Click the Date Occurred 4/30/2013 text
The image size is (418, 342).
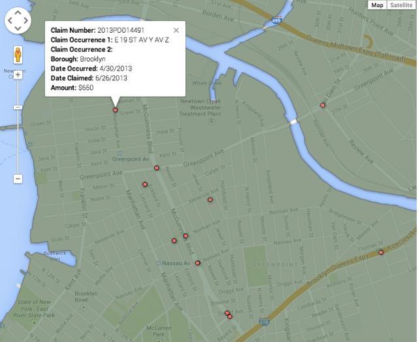(91, 69)
